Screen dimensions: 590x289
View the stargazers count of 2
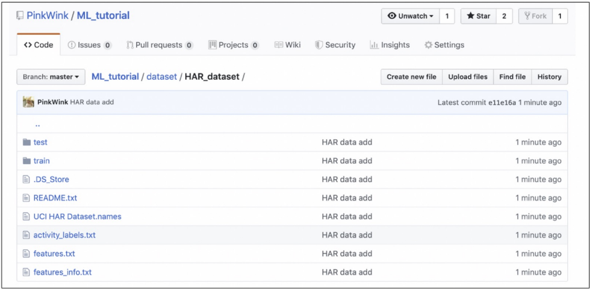tap(504, 16)
